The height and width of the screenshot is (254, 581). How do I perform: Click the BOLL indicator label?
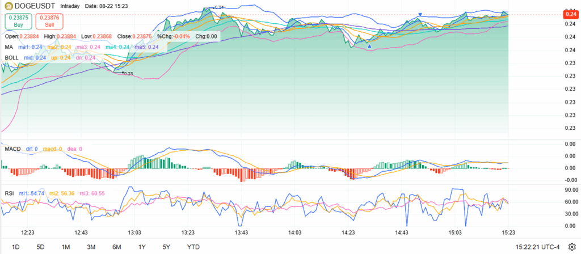(11, 58)
